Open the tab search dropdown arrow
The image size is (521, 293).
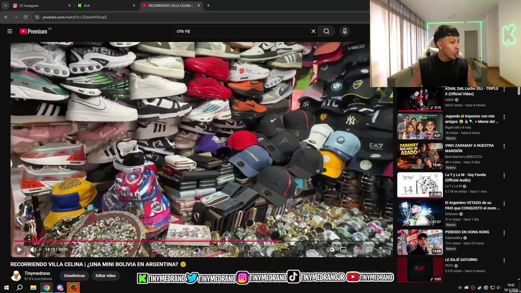pos(5,6)
